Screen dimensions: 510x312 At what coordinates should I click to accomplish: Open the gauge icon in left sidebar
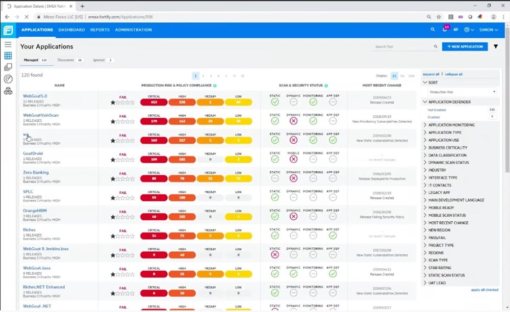point(8,79)
